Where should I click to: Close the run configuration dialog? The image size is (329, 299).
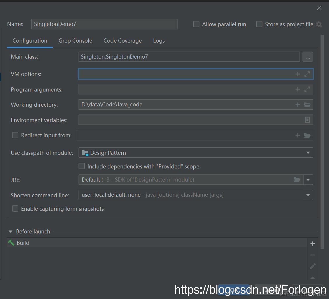point(319,8)
